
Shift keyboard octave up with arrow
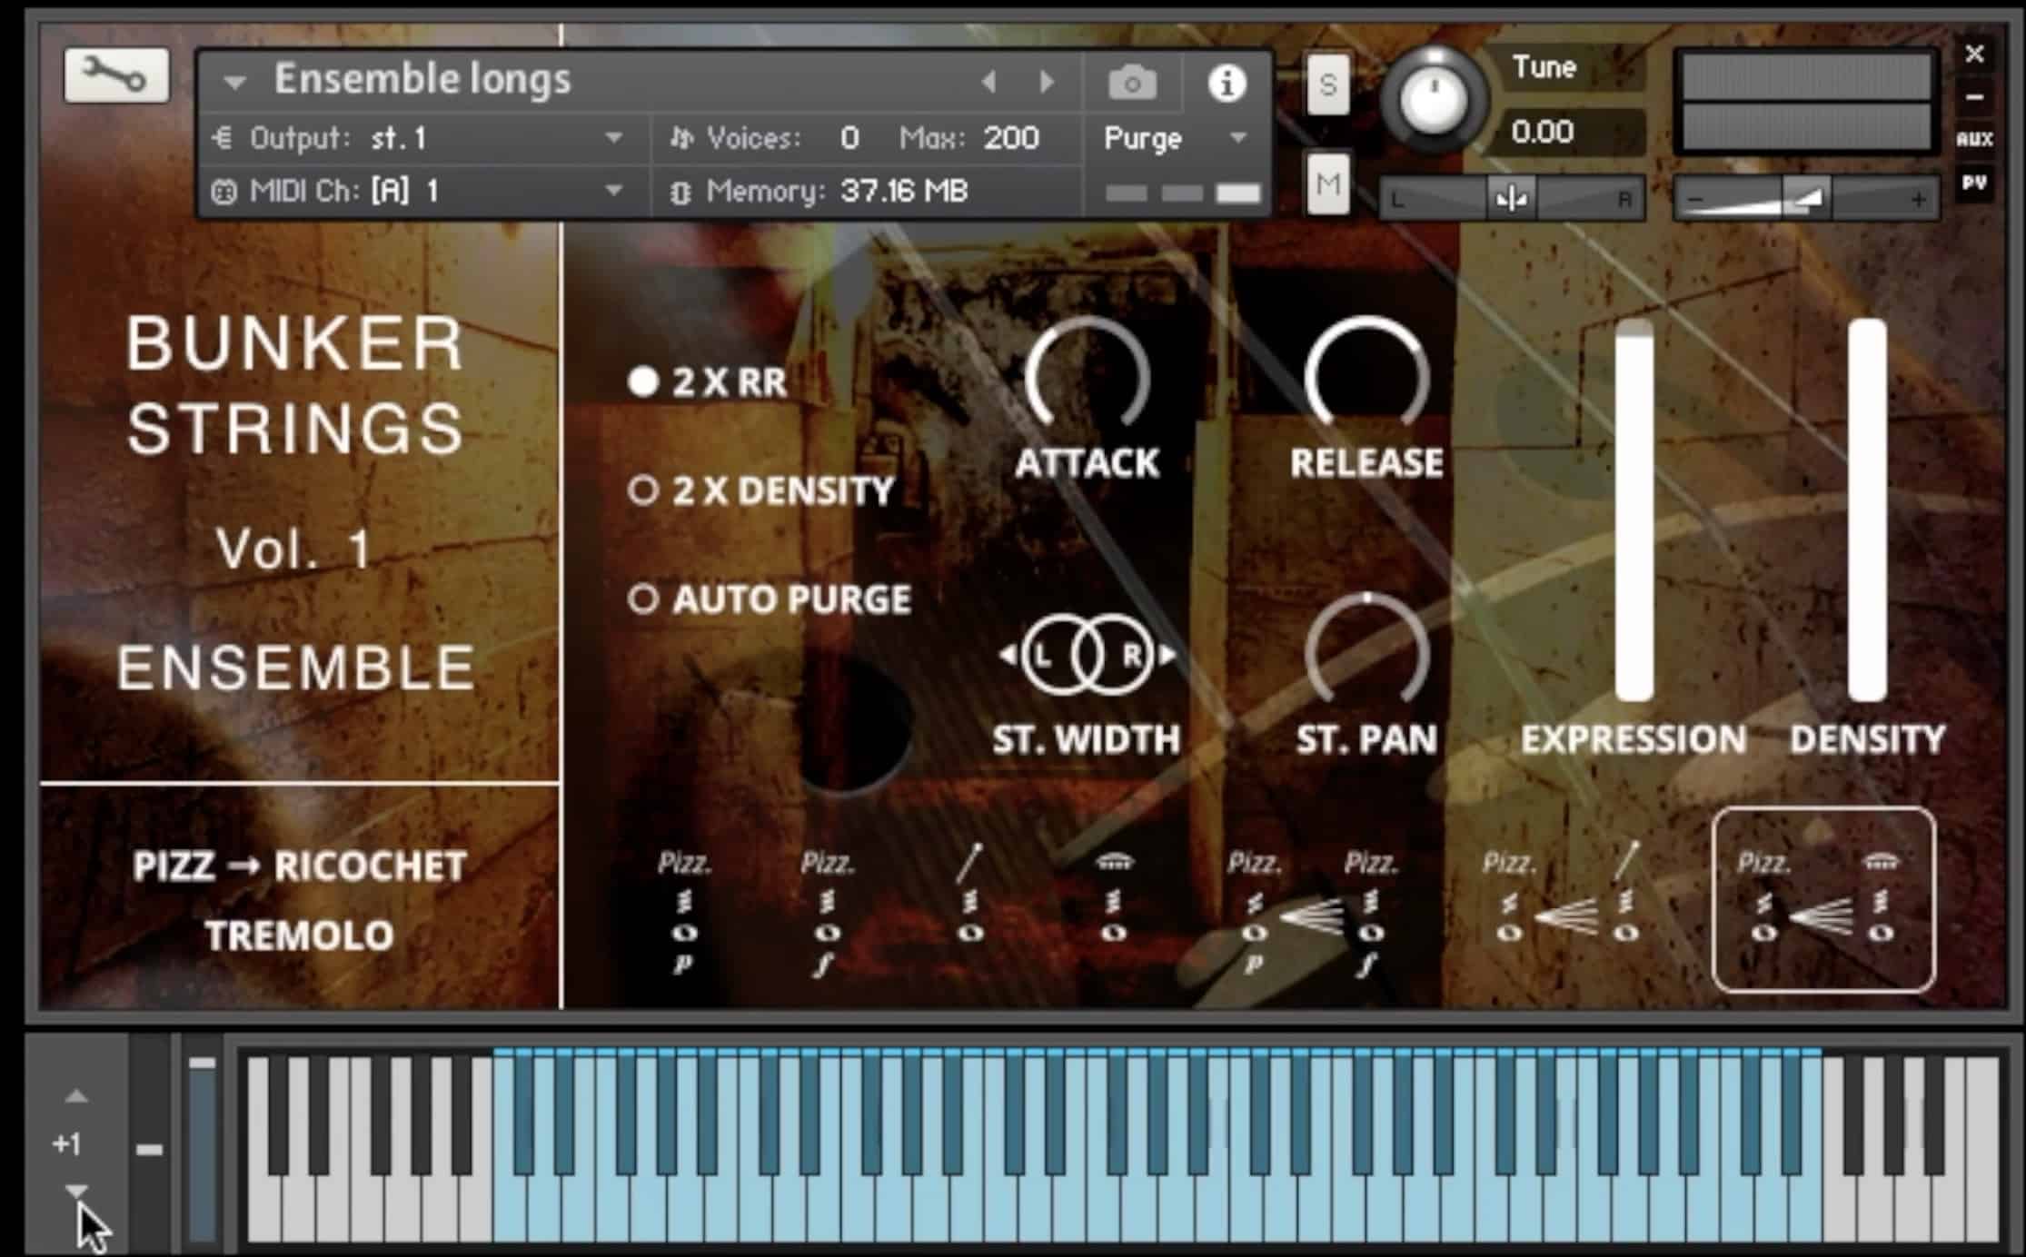76,1097
